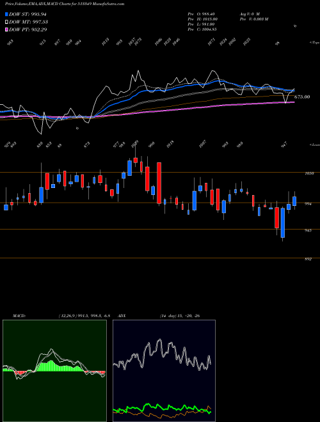Viewport: 320px width, 422px height.
Task: Click the MACD: panel heading
Action: tap(19, 316)
